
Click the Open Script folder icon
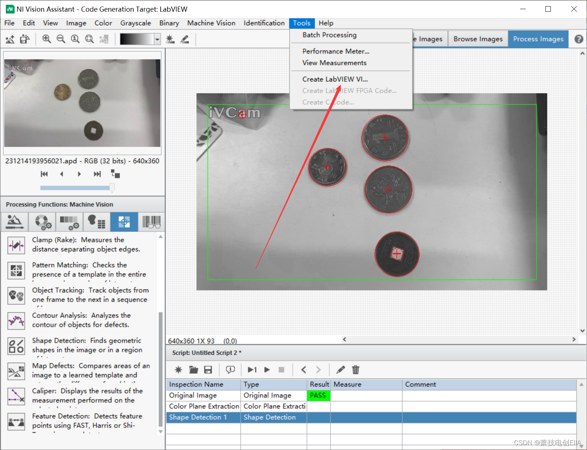tap(193, 370)
